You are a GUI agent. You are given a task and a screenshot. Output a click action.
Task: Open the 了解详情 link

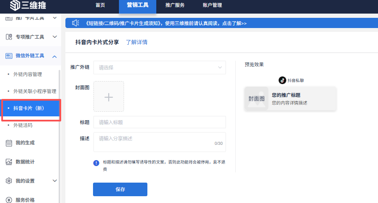pyautogui.click(x=137, y=42)
